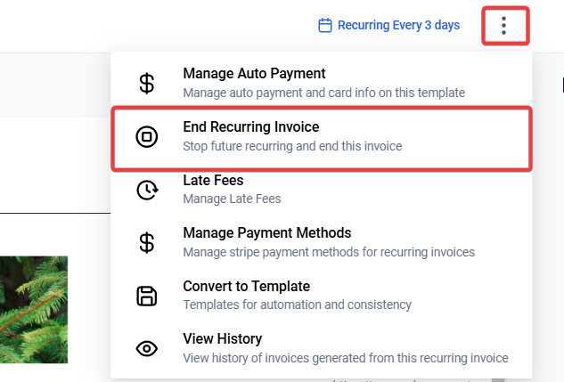Click the eye icon for View History

click(147, 348)
